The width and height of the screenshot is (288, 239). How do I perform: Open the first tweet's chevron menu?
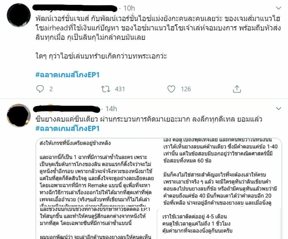coord(279,8)
